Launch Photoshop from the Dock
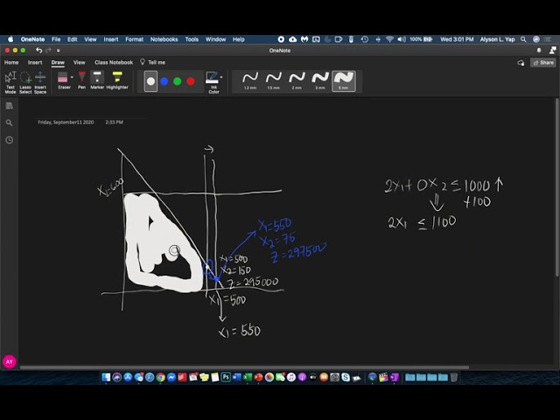 226,377
